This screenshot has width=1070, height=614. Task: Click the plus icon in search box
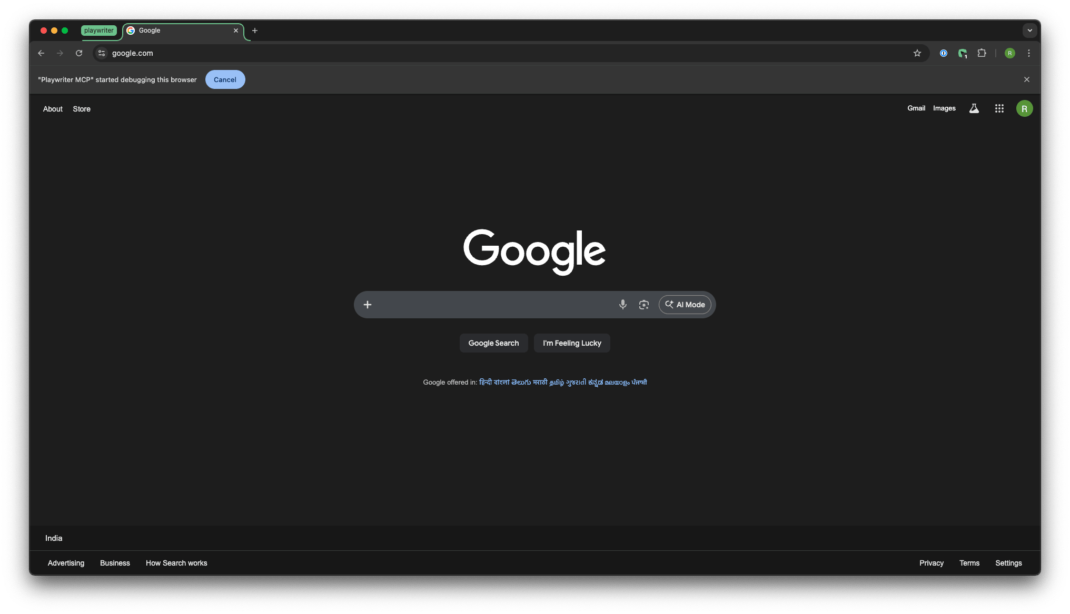[368, 305]
